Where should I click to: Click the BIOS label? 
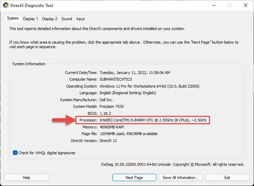[x=92, y=113]
